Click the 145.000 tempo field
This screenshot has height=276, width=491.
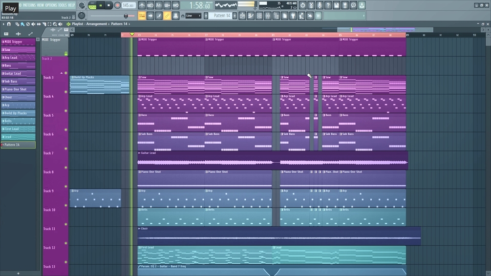point(128,5)
